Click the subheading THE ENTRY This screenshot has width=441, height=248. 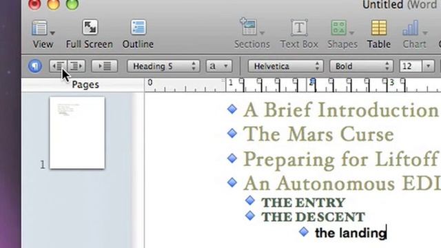303,203
